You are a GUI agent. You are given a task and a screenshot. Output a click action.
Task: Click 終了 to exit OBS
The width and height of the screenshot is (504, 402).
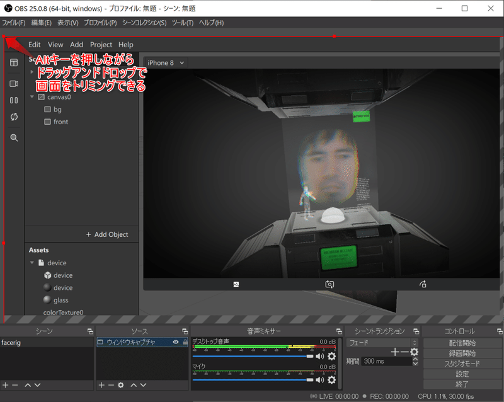(x=462, y=384)
